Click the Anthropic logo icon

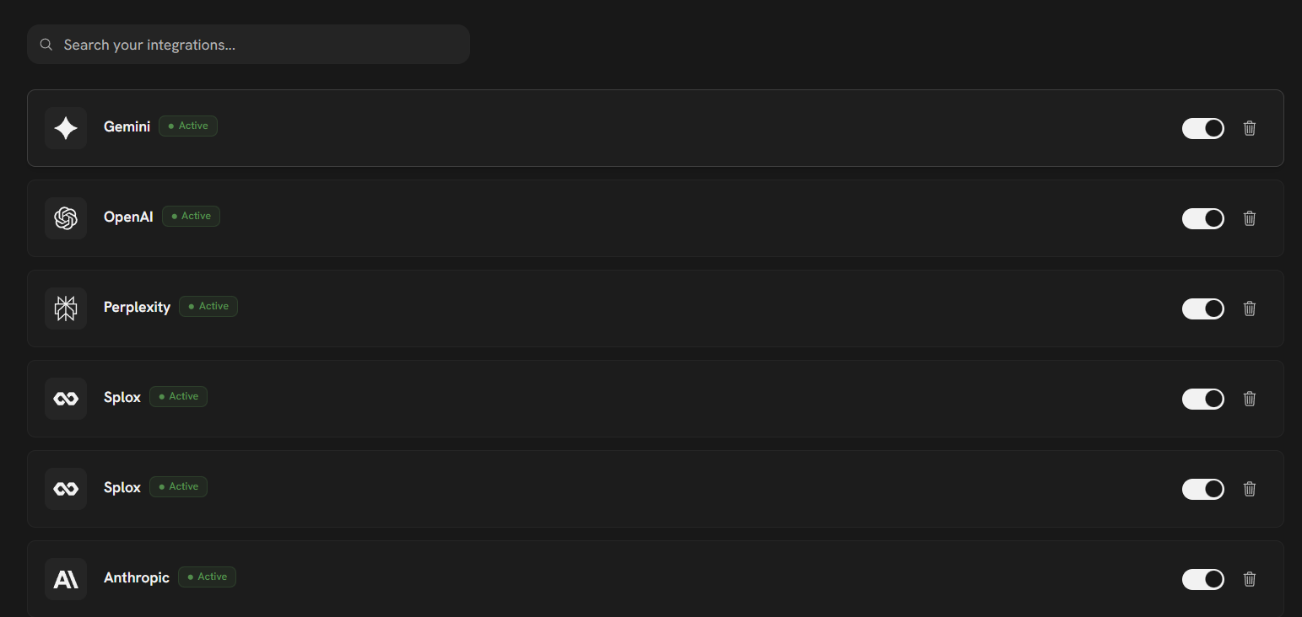click(x=66, y=579)
